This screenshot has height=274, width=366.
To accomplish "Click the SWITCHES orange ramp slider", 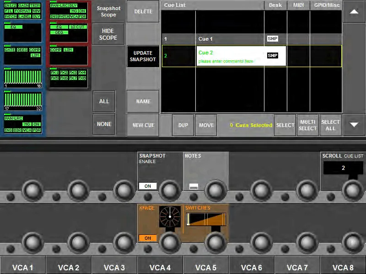I will 206,220.
